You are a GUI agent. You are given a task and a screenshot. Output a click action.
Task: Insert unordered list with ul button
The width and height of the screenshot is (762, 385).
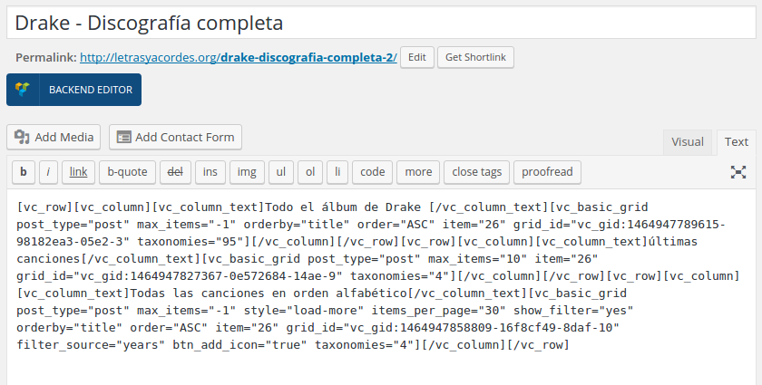[281, 172]
